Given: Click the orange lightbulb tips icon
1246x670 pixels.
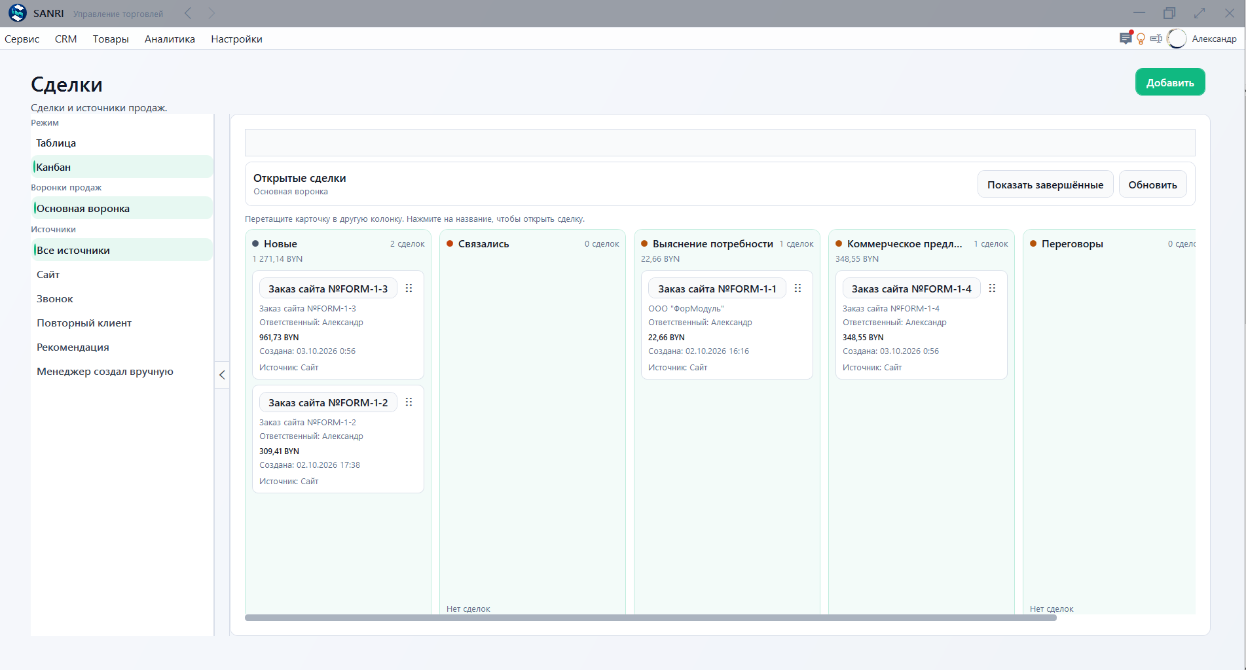Looking at the screenshot, I should pos(1141,39).
